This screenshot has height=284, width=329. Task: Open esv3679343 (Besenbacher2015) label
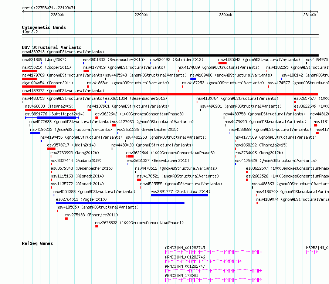(82, 168)
